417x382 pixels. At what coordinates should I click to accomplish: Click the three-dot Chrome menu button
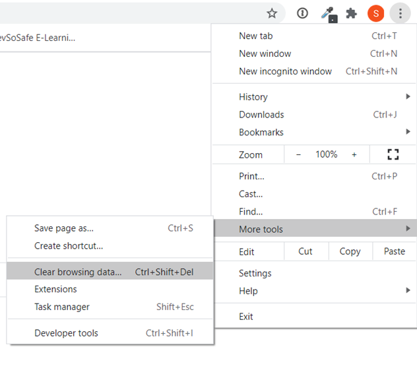pos(400,13)
